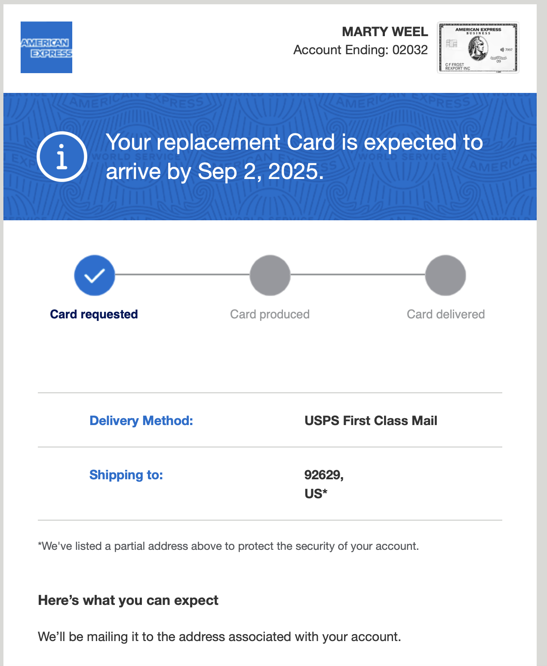Click the info circle icon in banner
This screenshot has width=547, height=666.
click(62, 157)
